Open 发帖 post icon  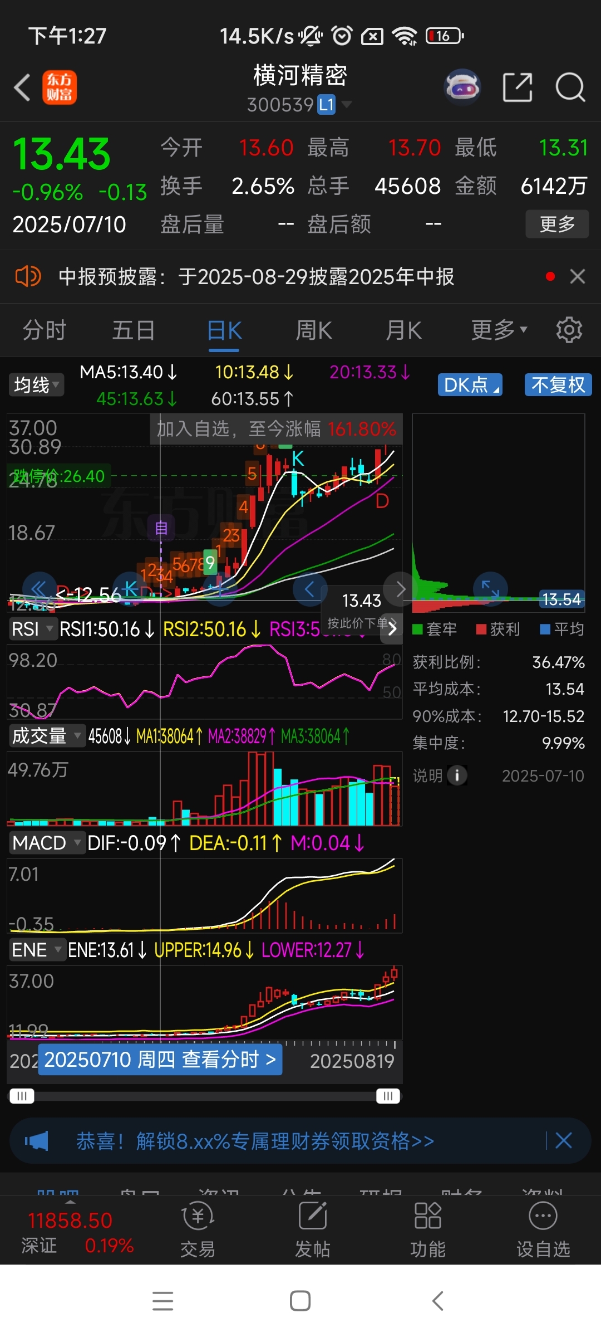coord(313,1229)
